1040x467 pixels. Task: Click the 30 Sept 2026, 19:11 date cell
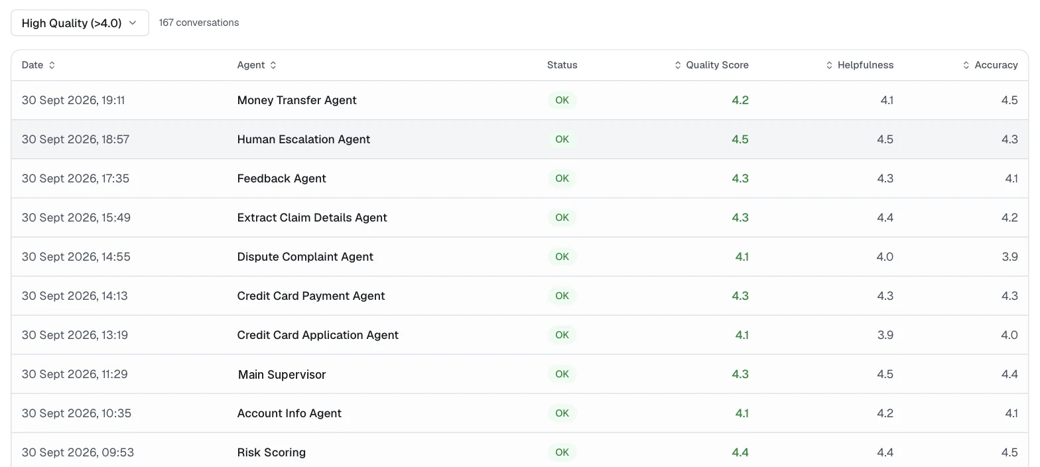pos(74,100)
